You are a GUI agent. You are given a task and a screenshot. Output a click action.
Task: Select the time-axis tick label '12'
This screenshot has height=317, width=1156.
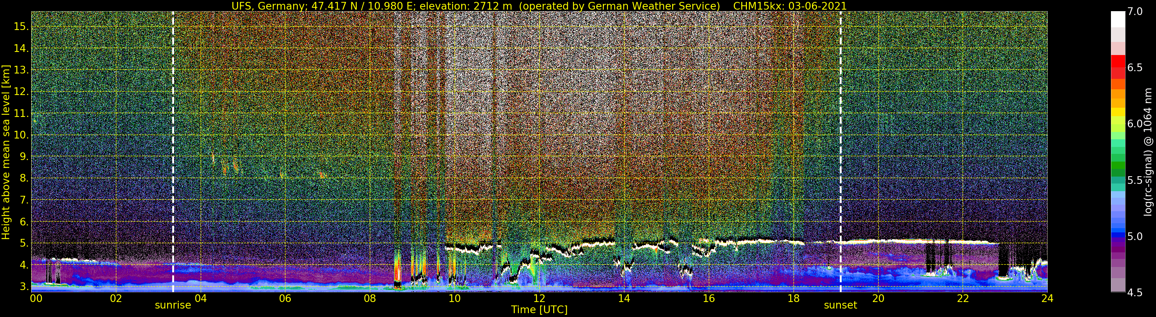(539, 298)
